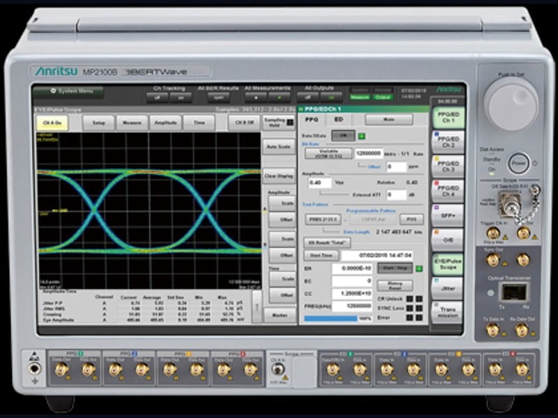Open the Start Time selector
The width and height of the screenshot is (558, 418).
click(x=321, y=255)
